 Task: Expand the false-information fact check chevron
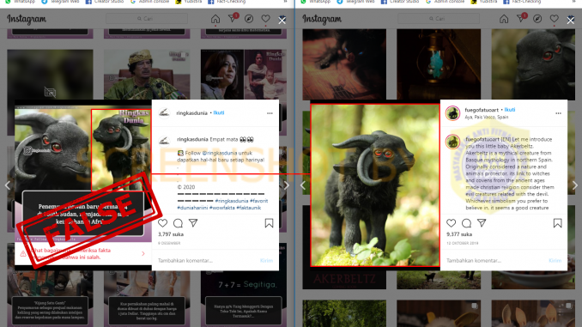pos(143,253)
